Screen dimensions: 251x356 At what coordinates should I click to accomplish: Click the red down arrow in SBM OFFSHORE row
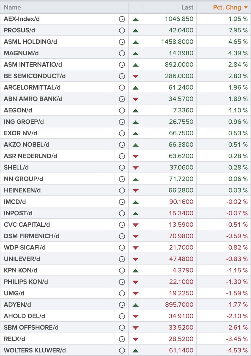(136, 328)
